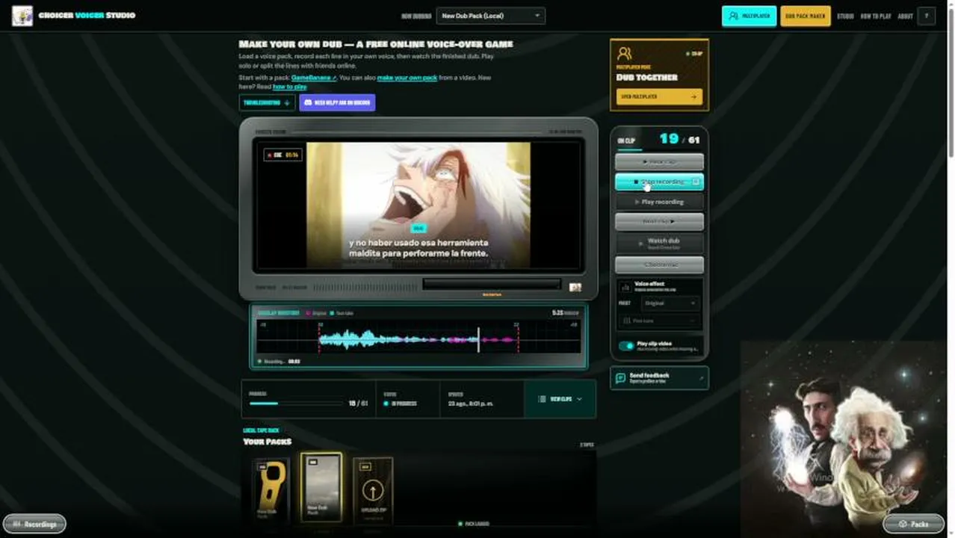Click the question mark help icon
The width and height of the screenshot is (955, 538).
(x=927, y=16)
